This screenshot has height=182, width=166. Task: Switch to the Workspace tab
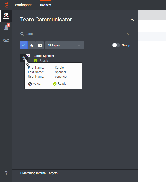[23, 5]
